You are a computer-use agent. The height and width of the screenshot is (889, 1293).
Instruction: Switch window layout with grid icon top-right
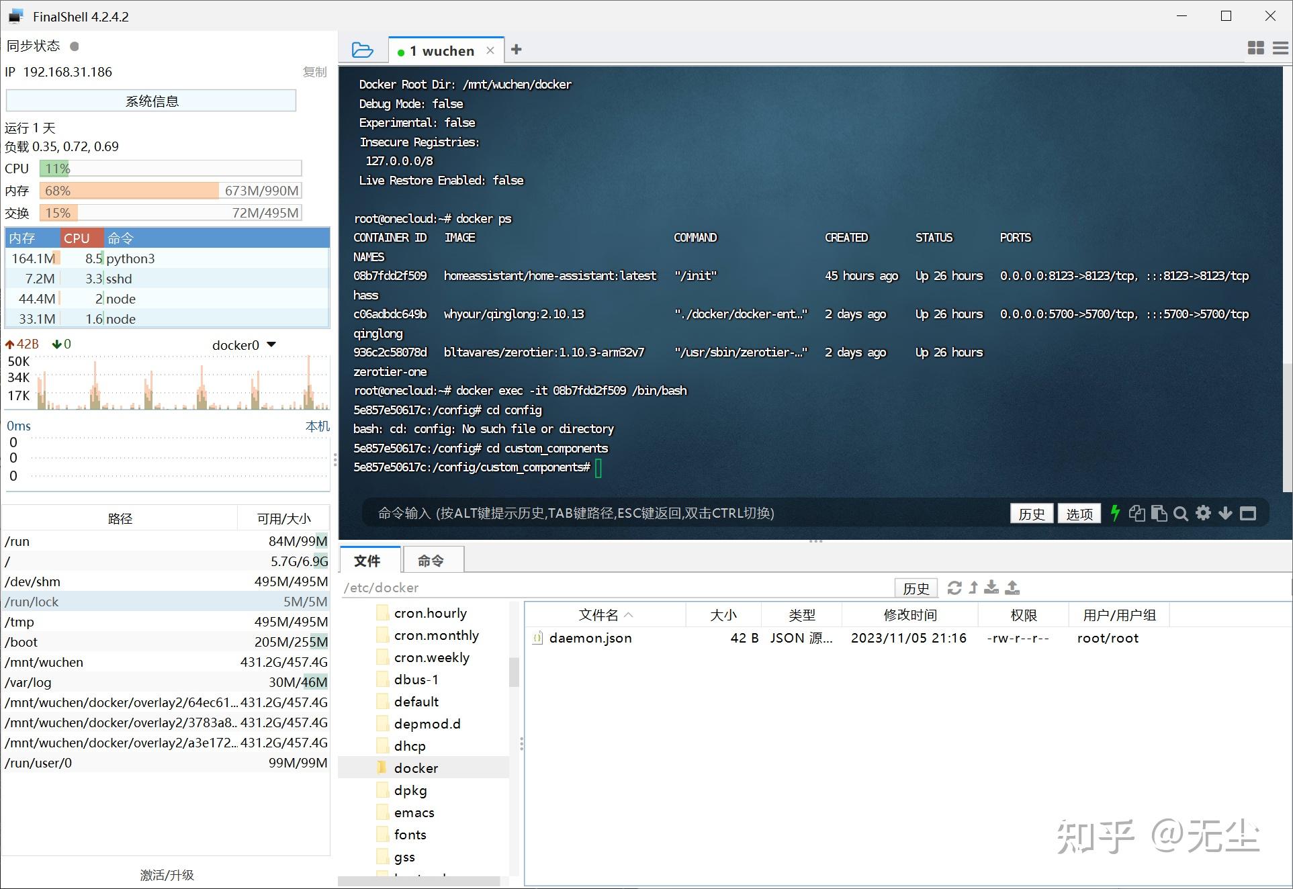coord(1255,48)
